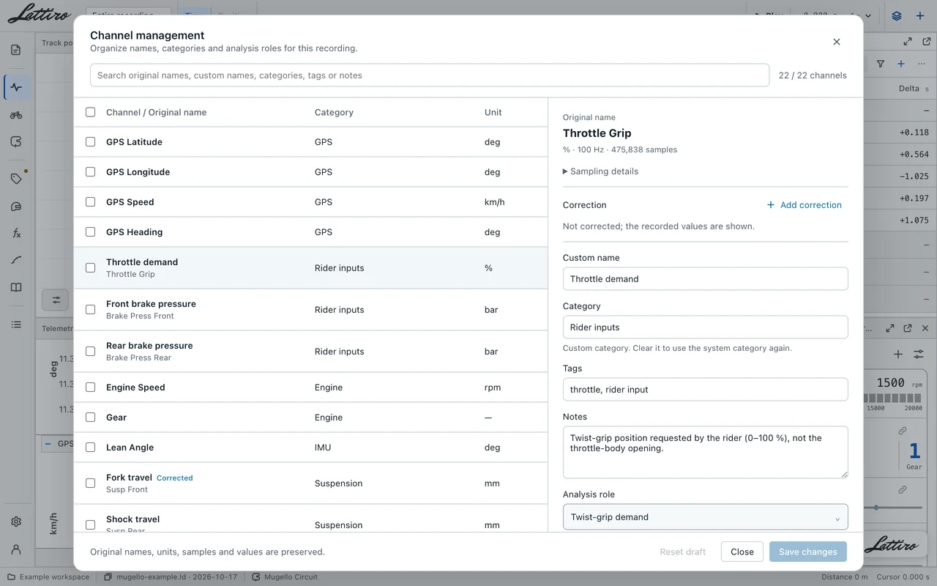Open the settings gear in sidebar
937x586 pixels.
[x=16, y=522]
